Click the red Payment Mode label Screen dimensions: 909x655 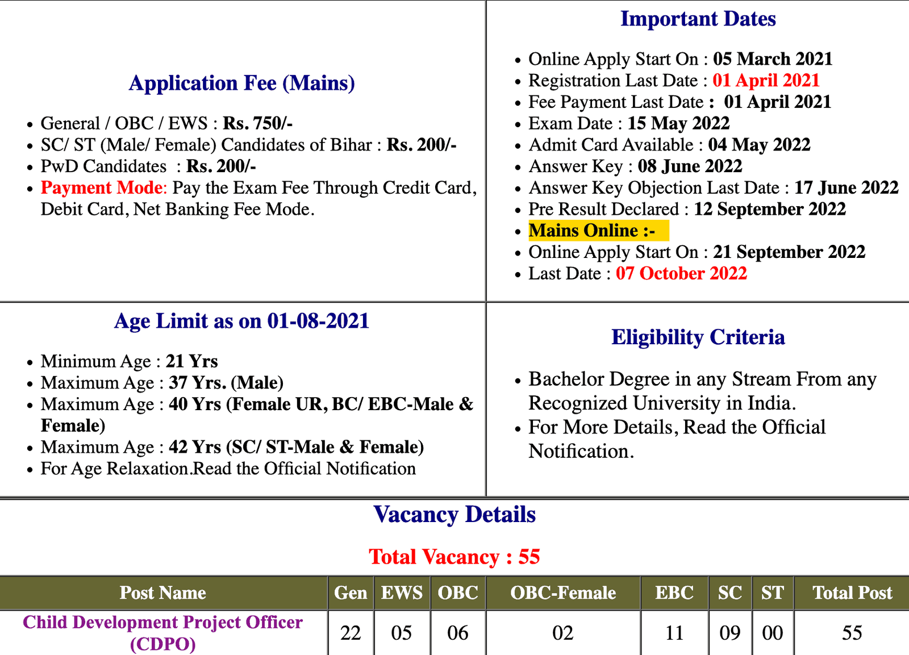[102, 187]
